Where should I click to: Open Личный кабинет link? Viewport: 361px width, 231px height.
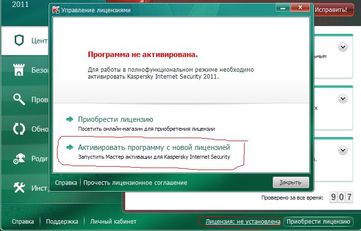[113, 222]
